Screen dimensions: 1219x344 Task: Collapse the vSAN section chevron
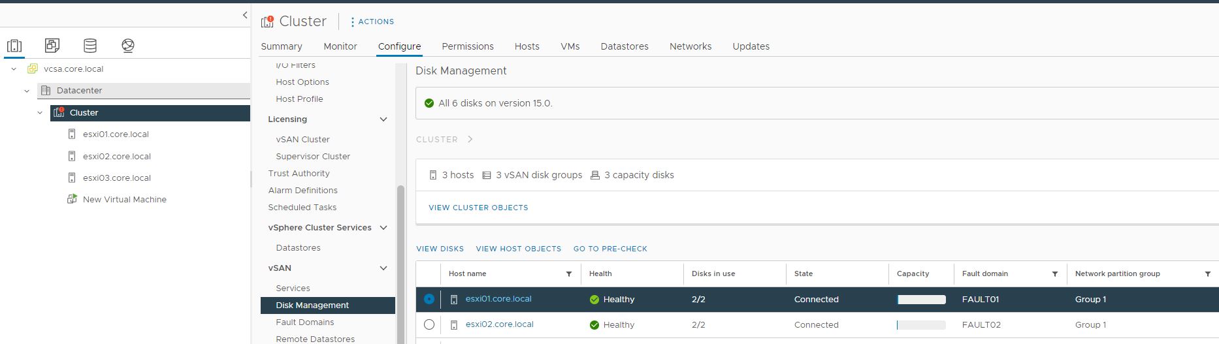click(383, 268)
